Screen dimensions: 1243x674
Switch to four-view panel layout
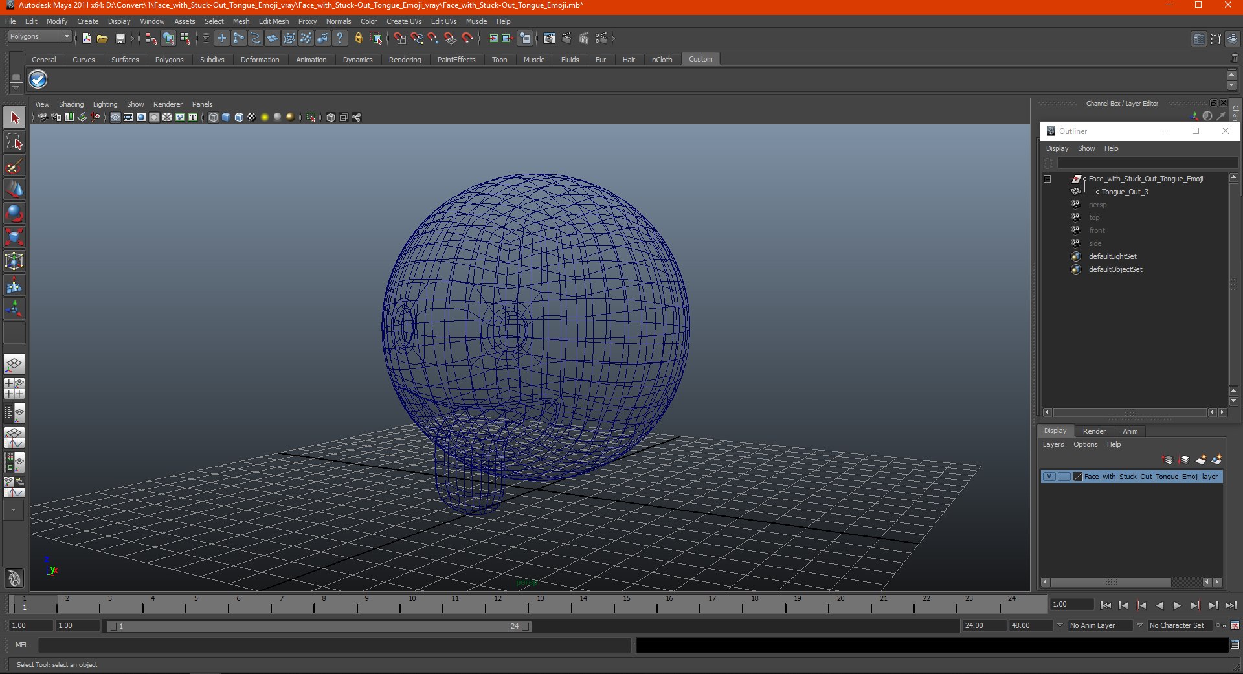click(14, 388)
